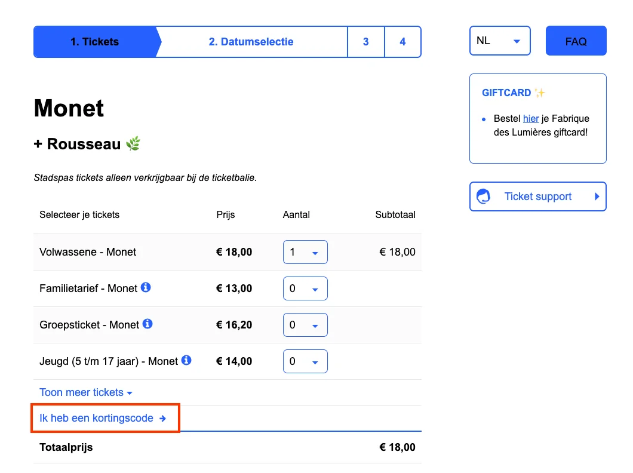Open the NL language dropdown

pyautogui.click(x=500, y=41)
